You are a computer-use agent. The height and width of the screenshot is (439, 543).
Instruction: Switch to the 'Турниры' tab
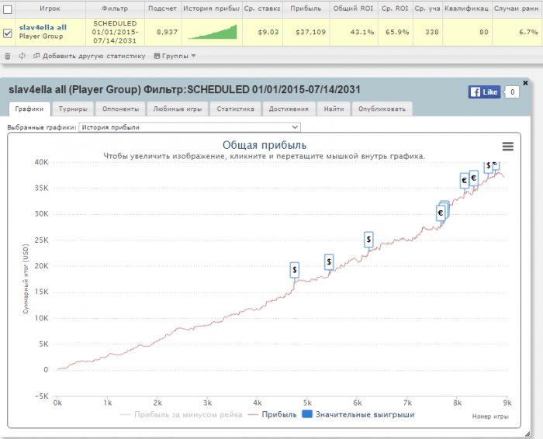click(x=73, y=109)
